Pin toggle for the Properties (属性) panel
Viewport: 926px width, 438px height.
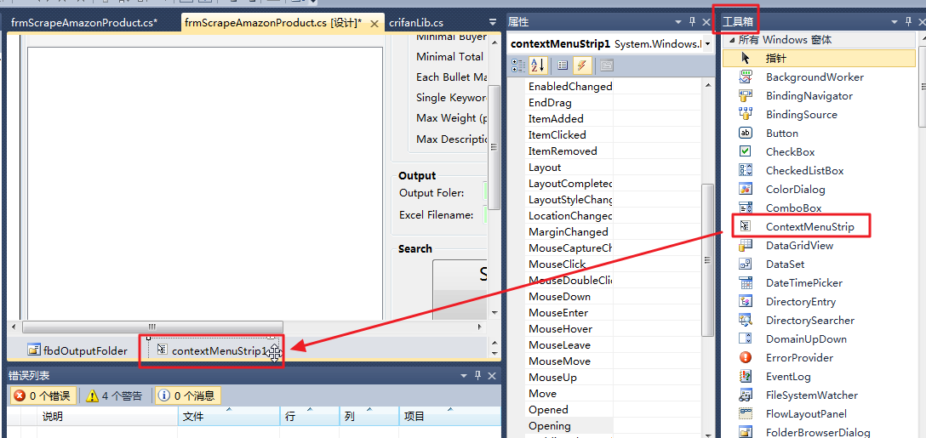point(693,22)
